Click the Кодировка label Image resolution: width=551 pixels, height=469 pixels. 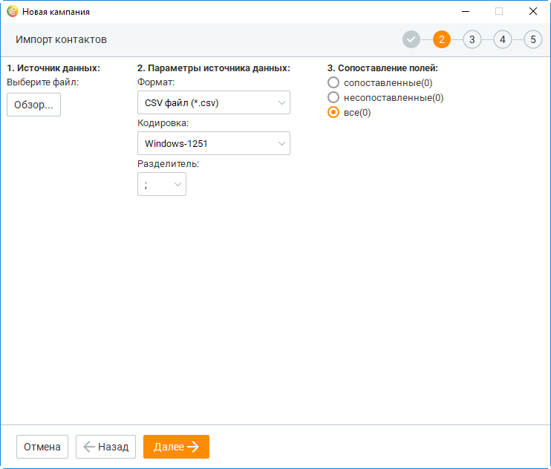click(x=163, y=123)
